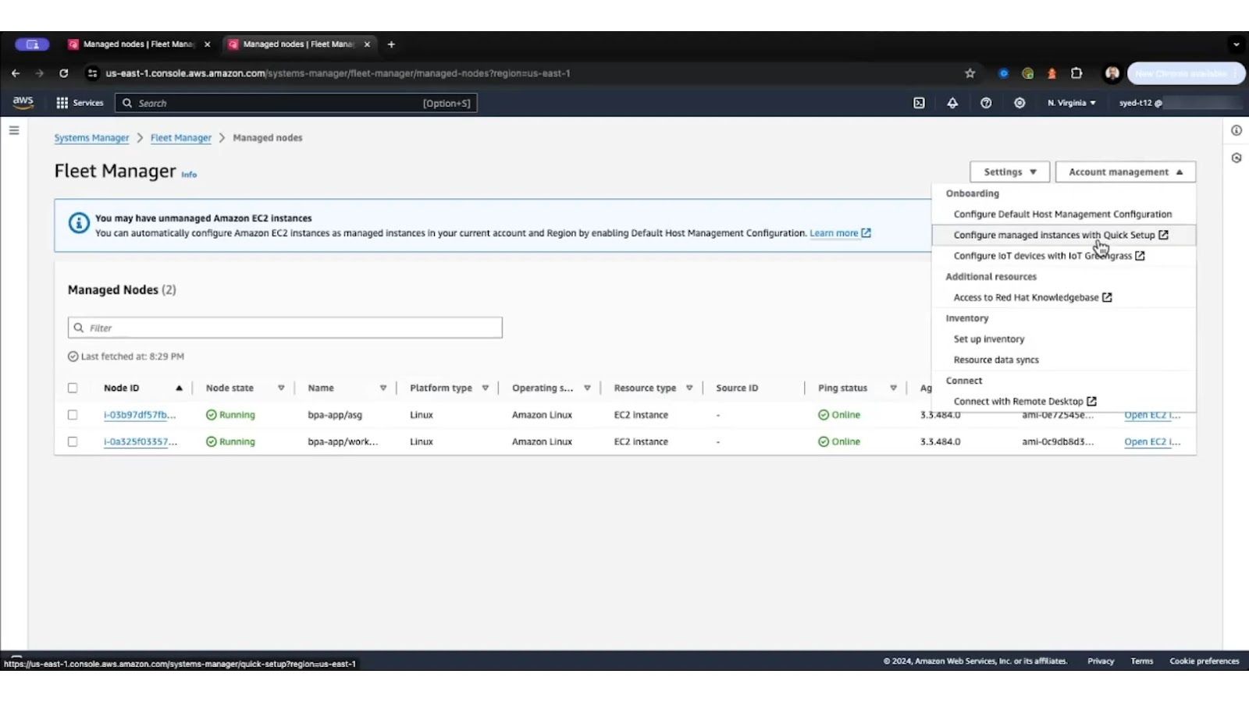Open Cookie preferences in the footer

tap(1204, 661)
